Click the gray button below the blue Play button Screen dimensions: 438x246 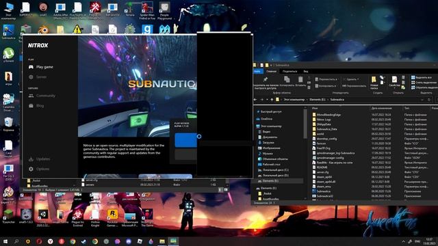pyautogui.click(x=185, y=154)
